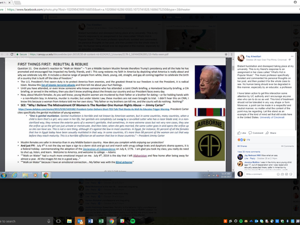
Task: Open the 44 Comments link
Action: coord(287,146)
